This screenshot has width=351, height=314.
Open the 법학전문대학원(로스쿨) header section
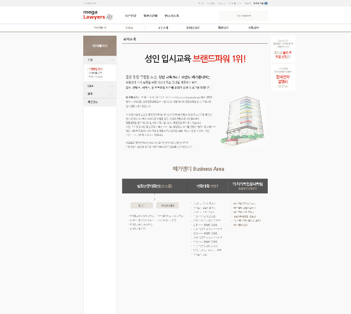coord(154,186)
